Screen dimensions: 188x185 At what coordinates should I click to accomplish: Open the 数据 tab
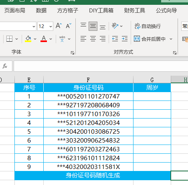point(41,10)
